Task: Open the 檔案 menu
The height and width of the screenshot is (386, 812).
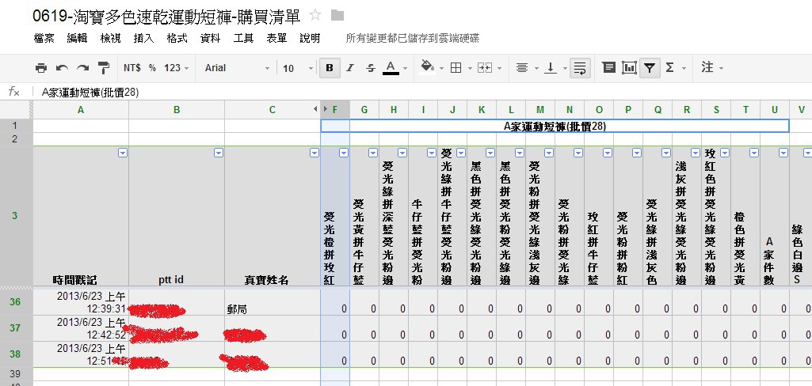Action: [44, 38]
